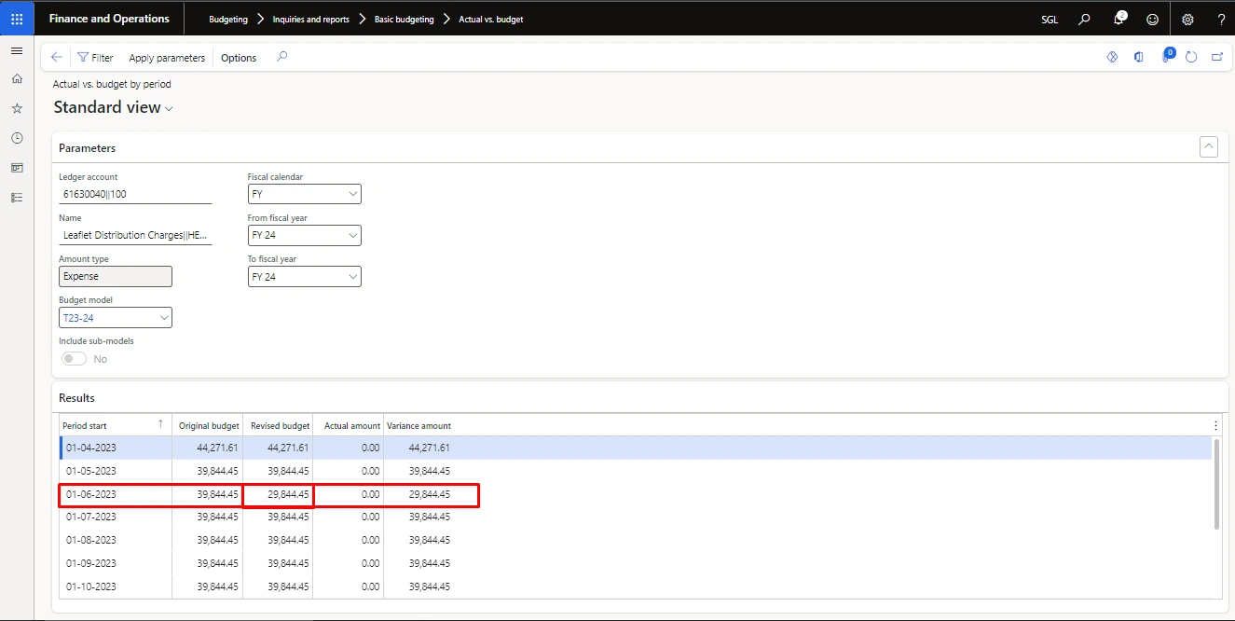Select the 01-04-2023 period row
Screen dimensions: 1235x621
(635, 448)
